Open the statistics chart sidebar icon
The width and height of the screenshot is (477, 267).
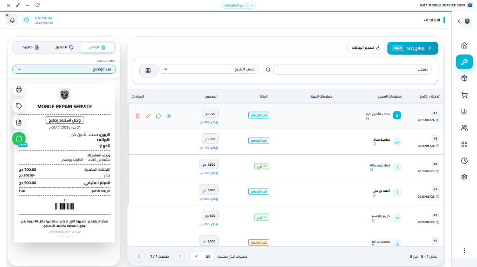464,111
